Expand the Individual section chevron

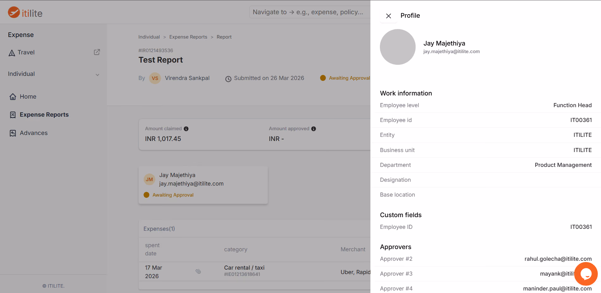click(97, 75)
